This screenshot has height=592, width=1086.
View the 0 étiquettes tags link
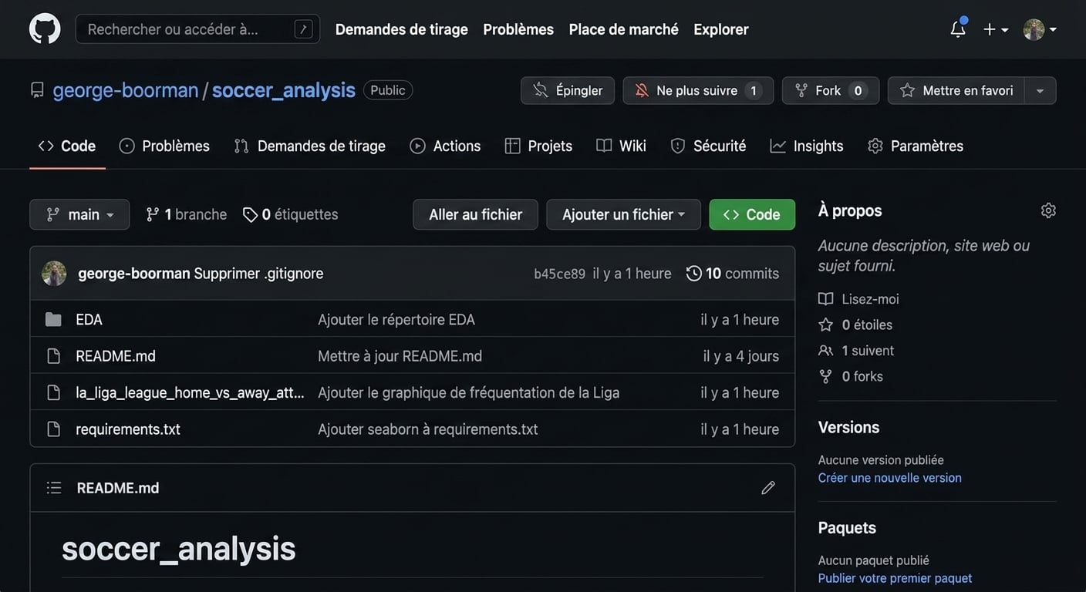coord(290,214)
